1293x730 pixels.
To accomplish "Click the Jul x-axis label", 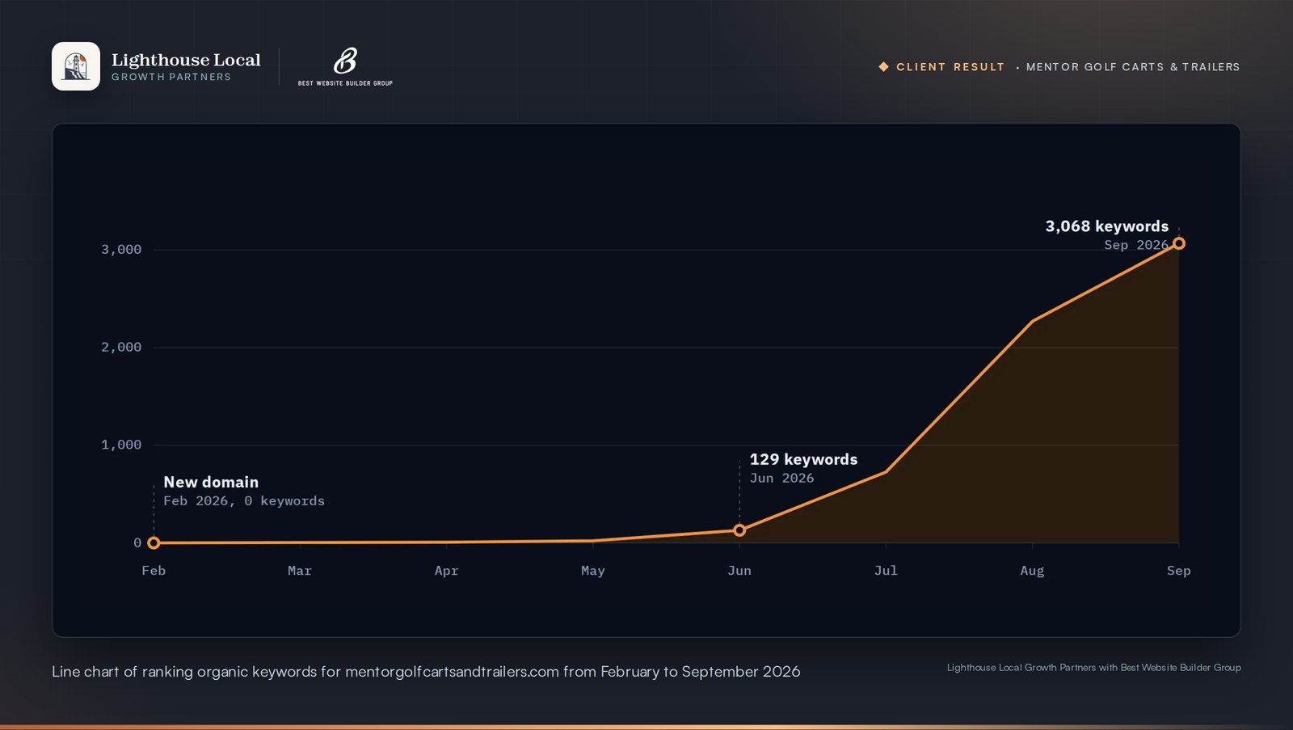I will (x=886, y=571).
